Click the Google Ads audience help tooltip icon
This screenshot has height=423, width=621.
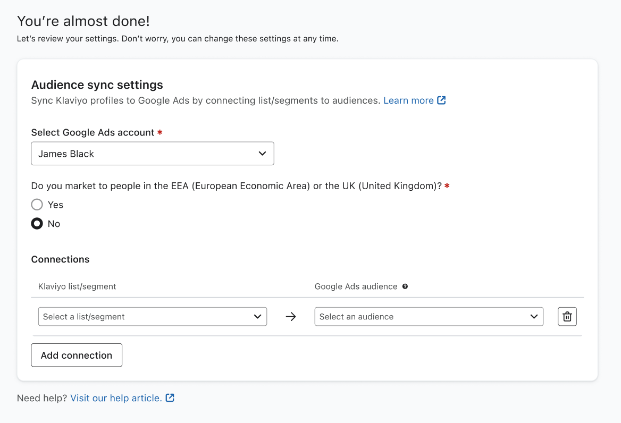[x=405, y=286]
